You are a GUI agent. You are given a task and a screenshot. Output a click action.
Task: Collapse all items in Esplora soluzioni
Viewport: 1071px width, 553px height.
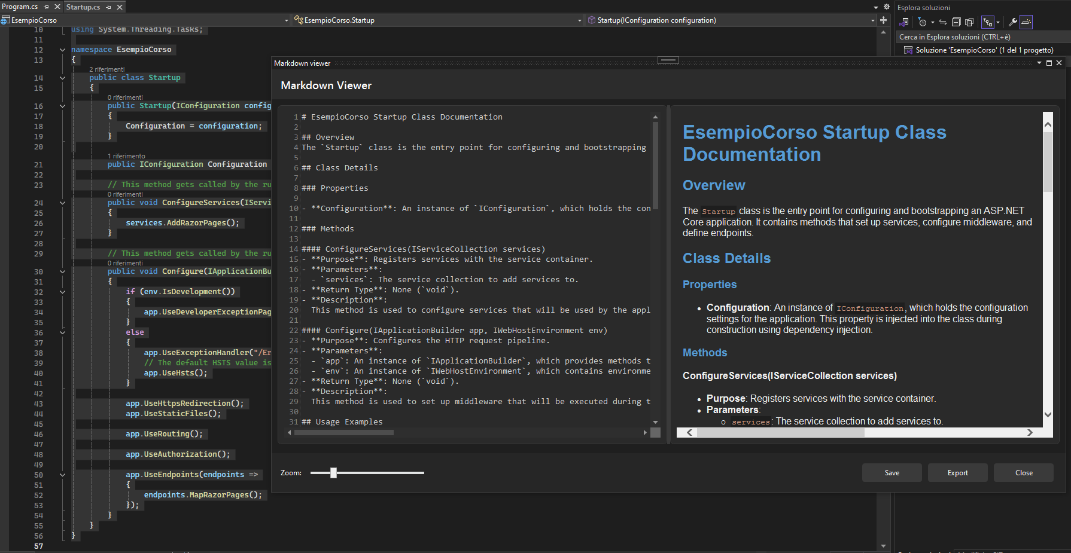[956, 22]
